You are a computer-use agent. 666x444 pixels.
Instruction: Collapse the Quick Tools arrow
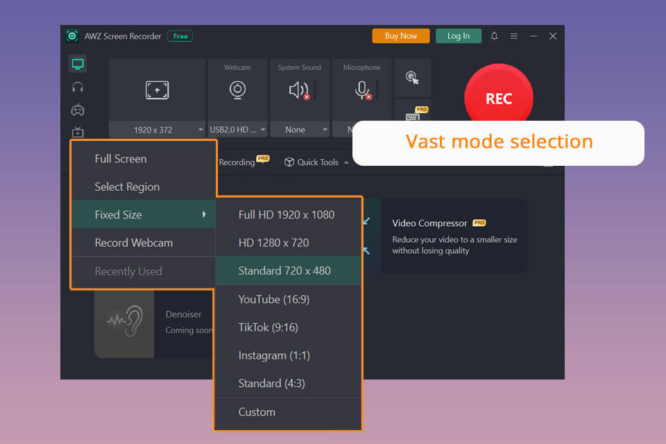pos(346,163)
